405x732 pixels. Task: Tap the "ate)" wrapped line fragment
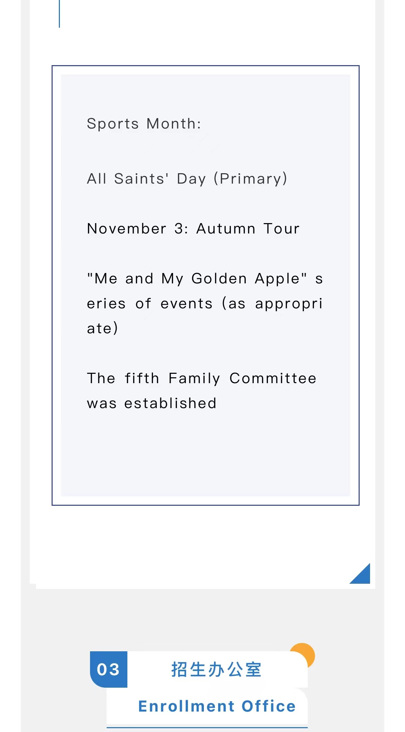click(x=102, y=328)
